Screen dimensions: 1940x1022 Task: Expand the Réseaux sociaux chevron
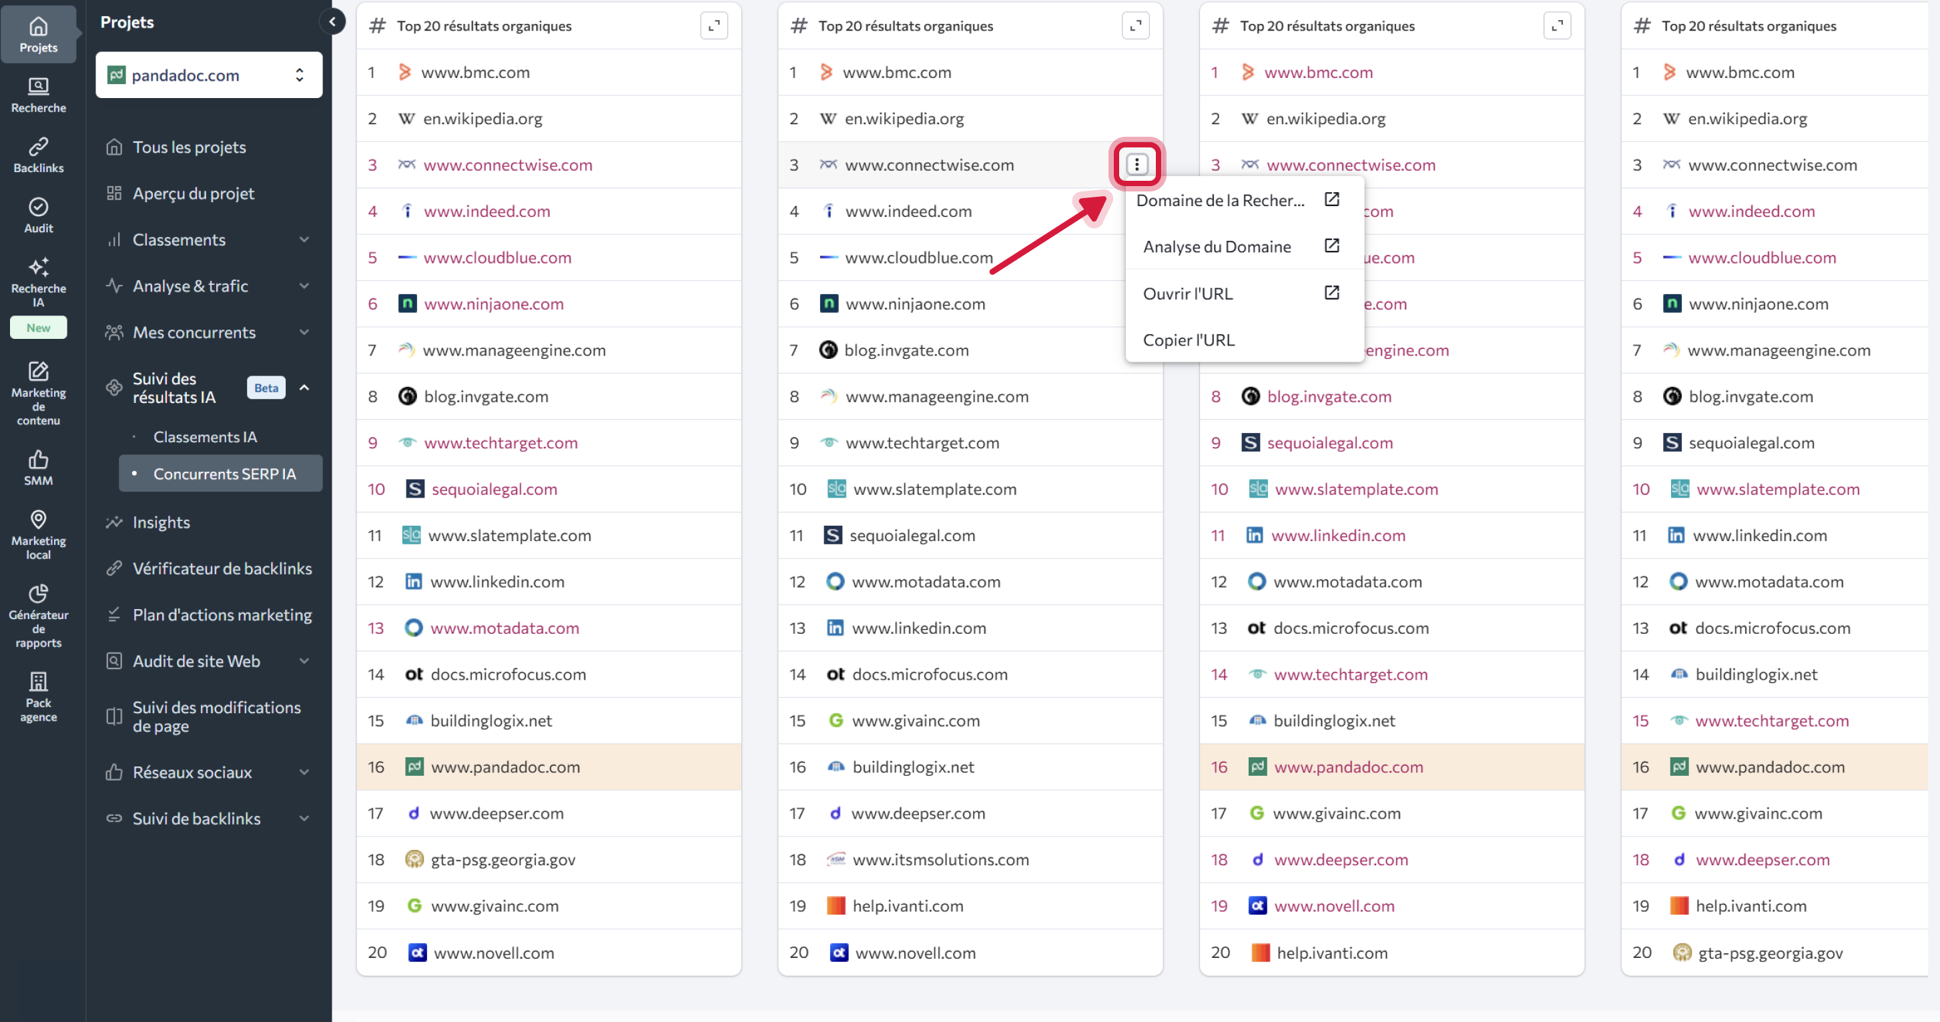(304, 772)
